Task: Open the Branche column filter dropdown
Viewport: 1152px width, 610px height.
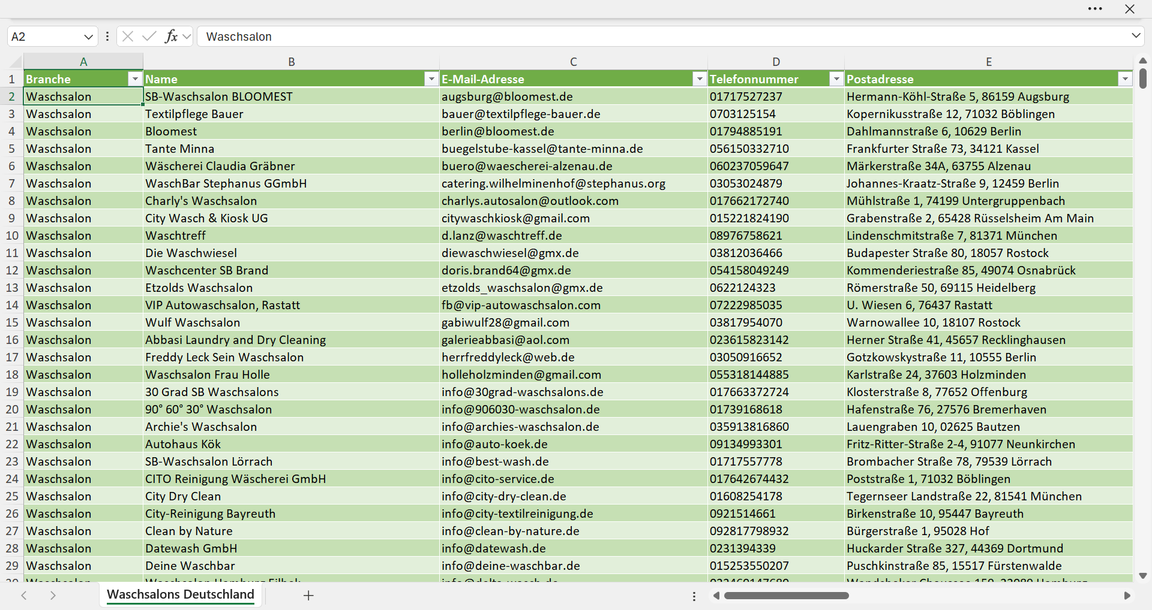Action: tap(135, 79)
